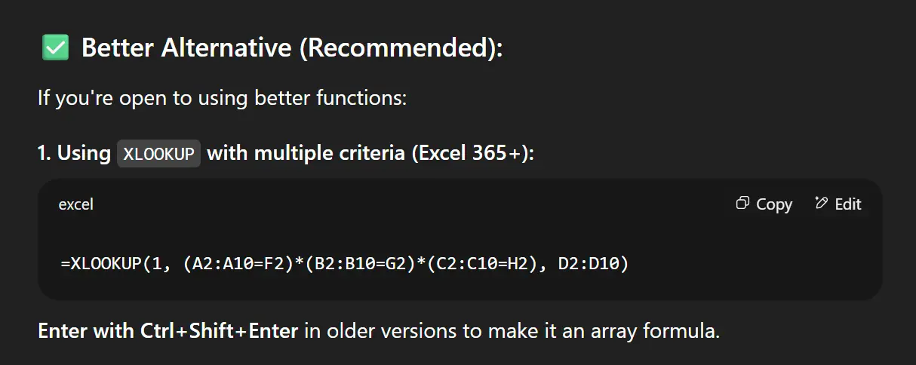
Task: Click the Copy icon in code block header
Action: pyautogui.click(x=742, y=204)
